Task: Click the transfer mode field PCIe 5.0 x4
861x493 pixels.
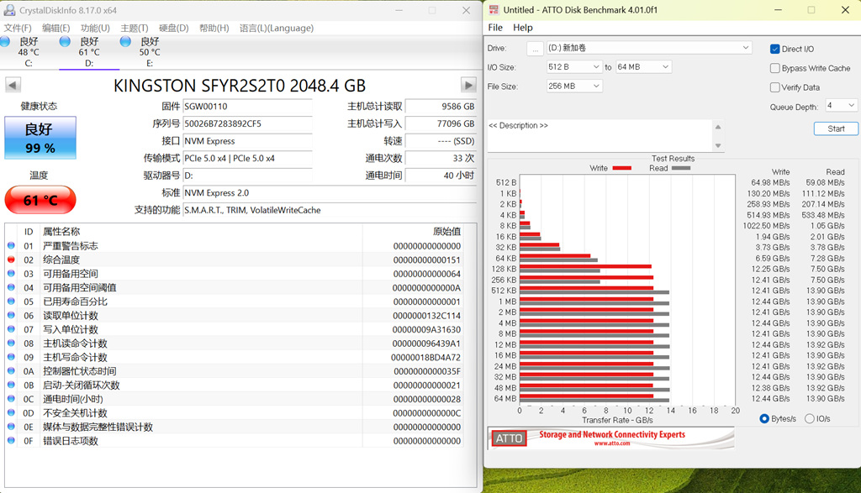Action: [x=248, y=159]
